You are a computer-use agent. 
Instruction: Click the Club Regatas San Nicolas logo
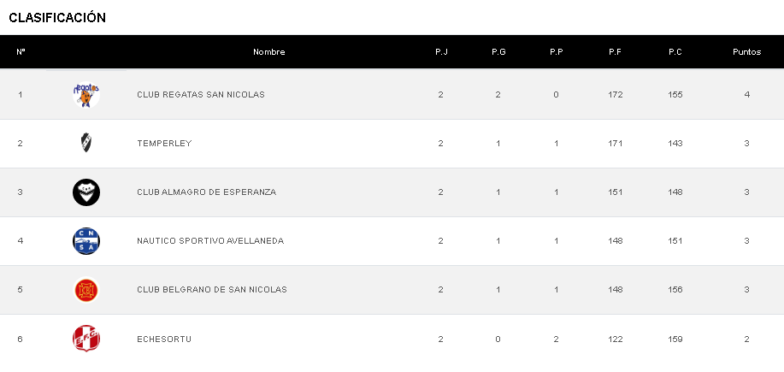click(86, 94)
